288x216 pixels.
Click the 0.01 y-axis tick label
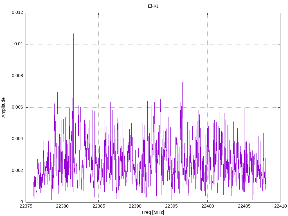click(x=19, y=44)
